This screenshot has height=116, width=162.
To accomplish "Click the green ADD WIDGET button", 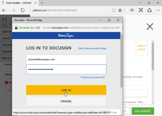I will click(143, 111).
